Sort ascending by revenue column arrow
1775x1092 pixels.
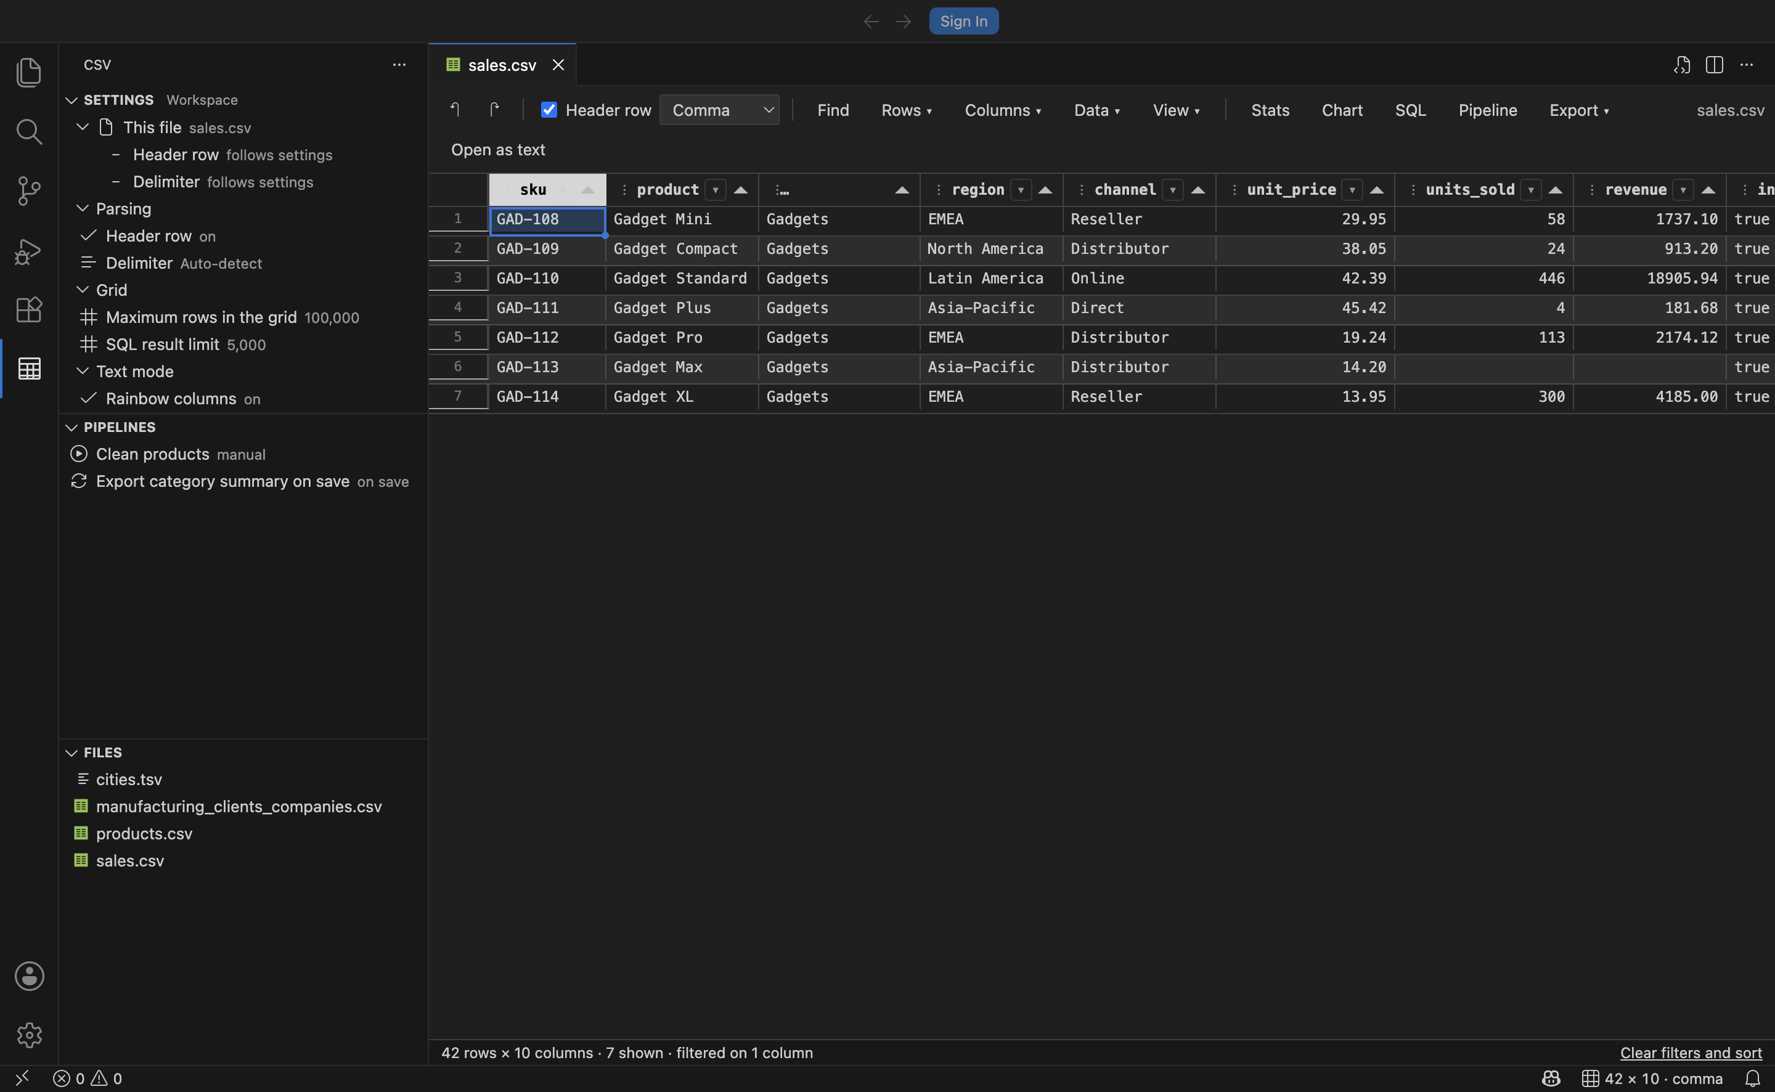[x=1708, y=190]
